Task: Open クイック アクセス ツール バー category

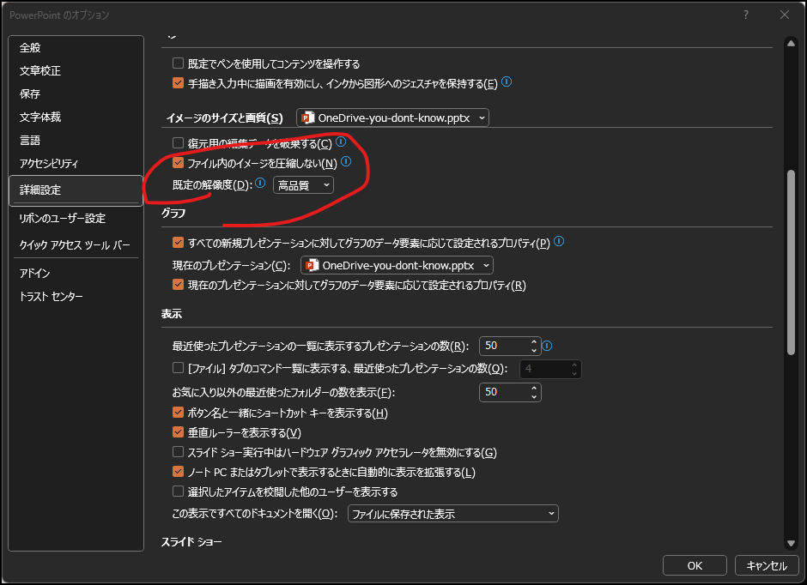Action: pos(76,245)
